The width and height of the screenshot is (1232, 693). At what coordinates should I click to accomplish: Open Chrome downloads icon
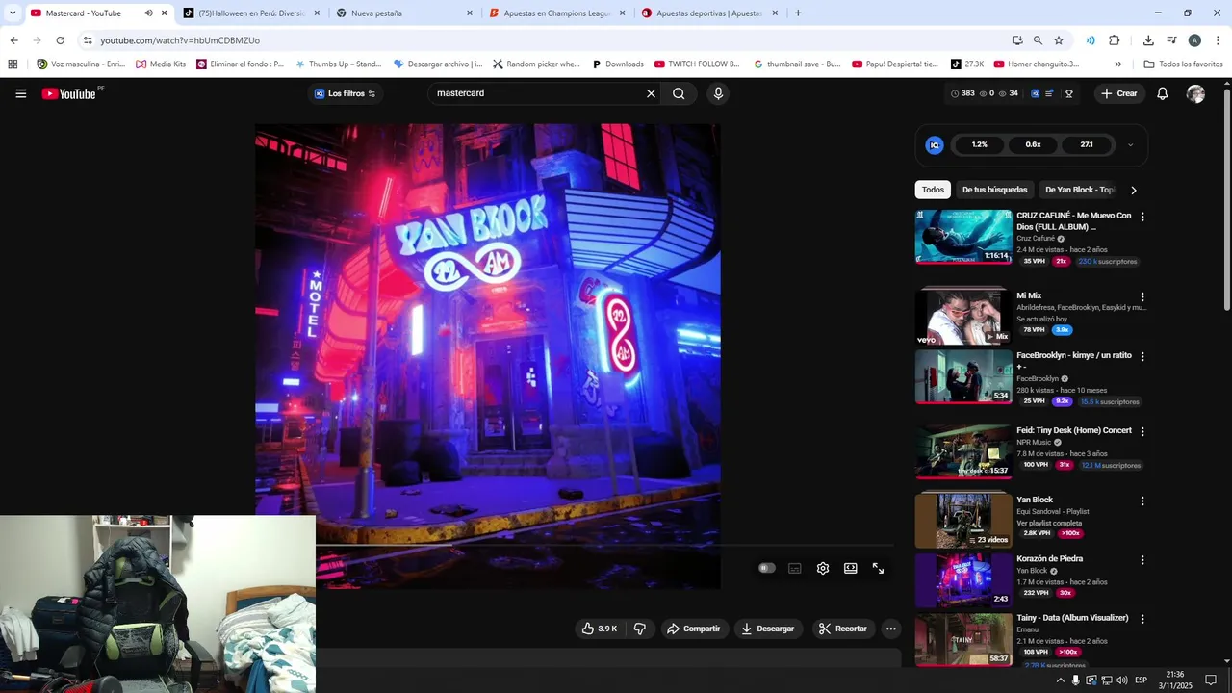[1148, 40]
